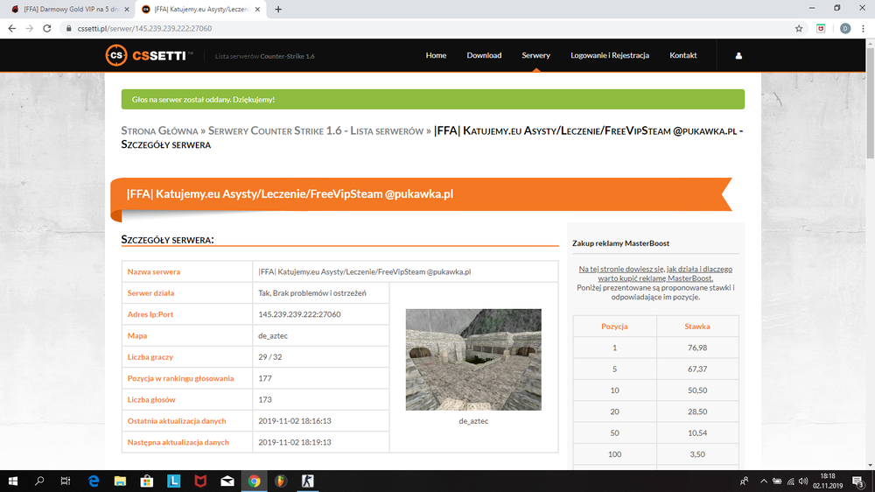Click the green vote confirmation message
Screen dimensions: 875x492
[432, 100]
